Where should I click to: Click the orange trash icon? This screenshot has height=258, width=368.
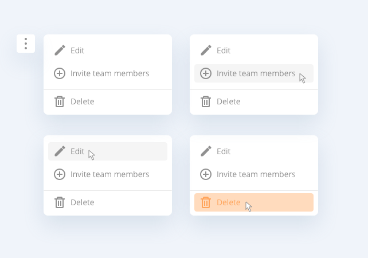click(x=206, y=202)
